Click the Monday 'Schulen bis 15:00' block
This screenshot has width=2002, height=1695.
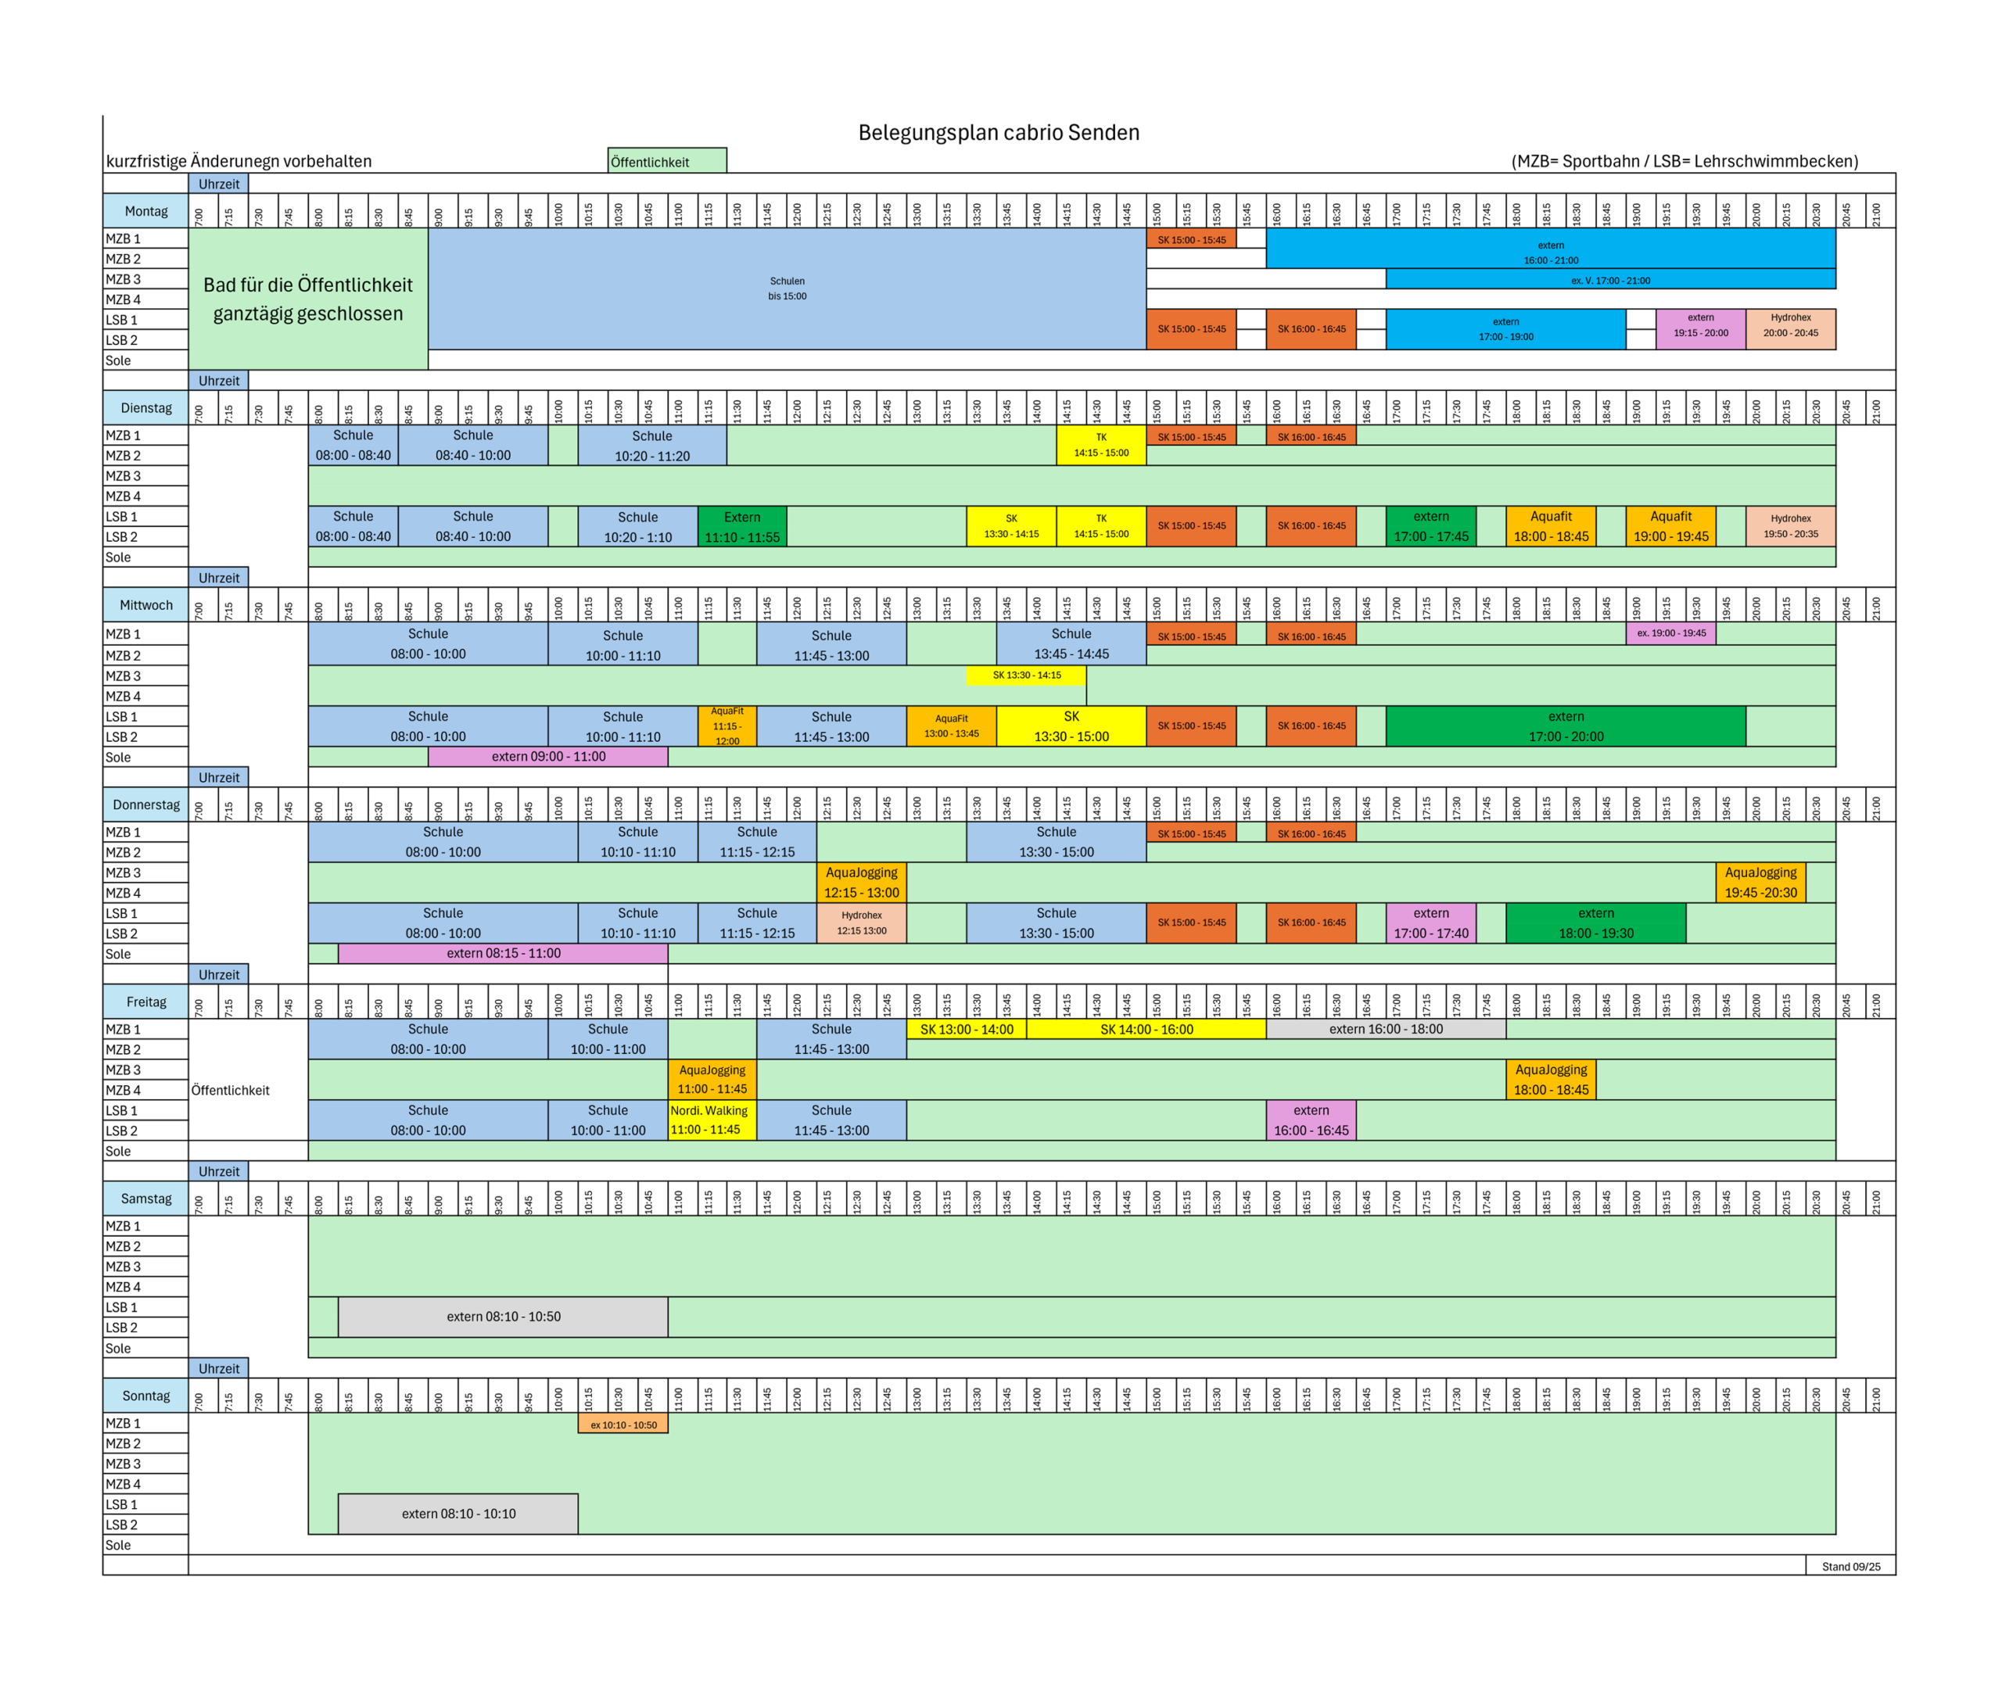(x=788, y=288)
